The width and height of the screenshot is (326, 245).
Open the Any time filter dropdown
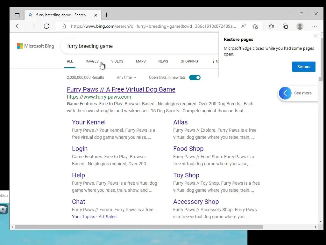pos(126,78)
